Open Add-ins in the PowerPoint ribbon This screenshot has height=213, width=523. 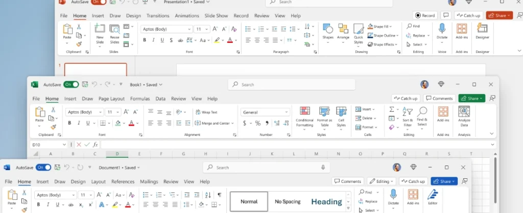[462, 31]
